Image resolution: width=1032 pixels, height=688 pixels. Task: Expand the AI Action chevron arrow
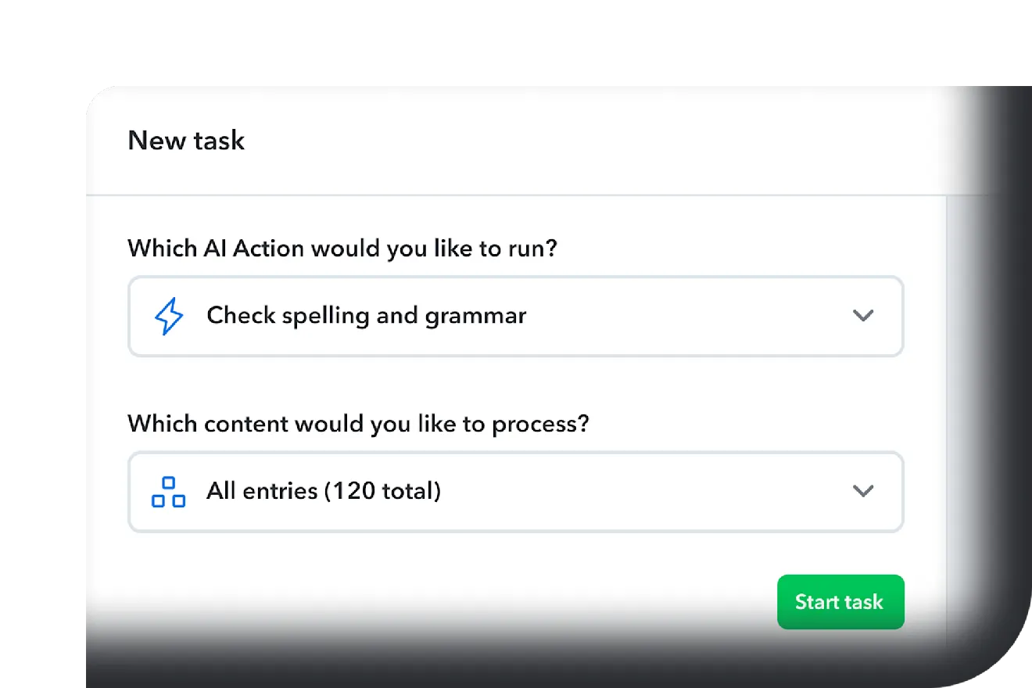click(862, 316)
